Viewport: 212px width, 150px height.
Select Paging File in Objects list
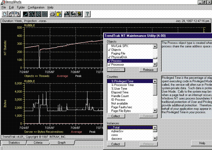tap(130, 53)
